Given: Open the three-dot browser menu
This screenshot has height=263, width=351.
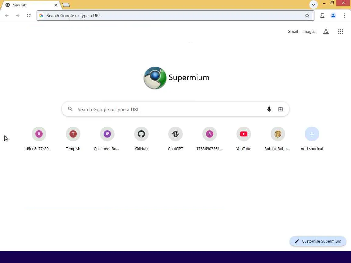Looking at the screenshot, I should pos(344,16).
